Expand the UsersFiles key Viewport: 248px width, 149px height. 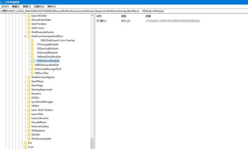tap(25, 114)
